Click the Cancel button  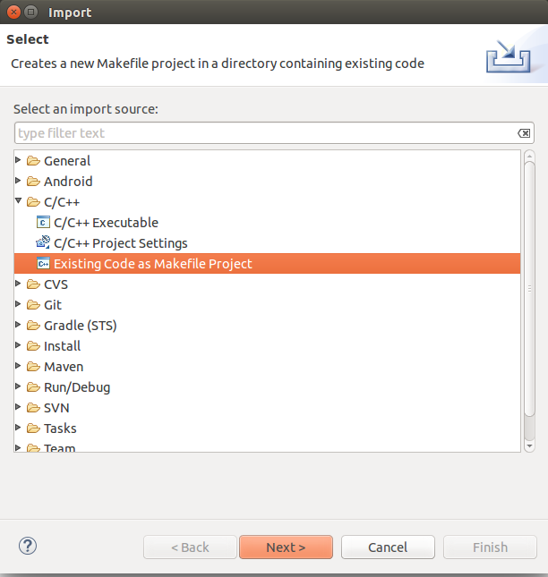click(388, 547)
